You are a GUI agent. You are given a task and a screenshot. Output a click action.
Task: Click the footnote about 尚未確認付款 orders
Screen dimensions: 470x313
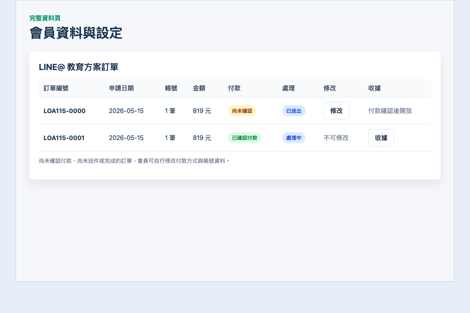coord(134,160)
